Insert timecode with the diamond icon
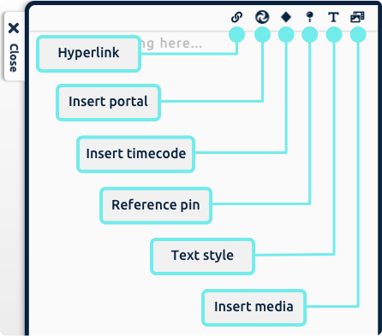 (x=286, y=17)
